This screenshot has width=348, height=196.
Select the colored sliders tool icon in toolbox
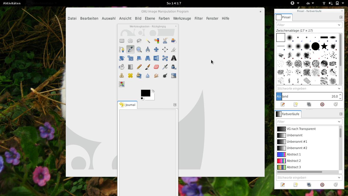point(122,84)
